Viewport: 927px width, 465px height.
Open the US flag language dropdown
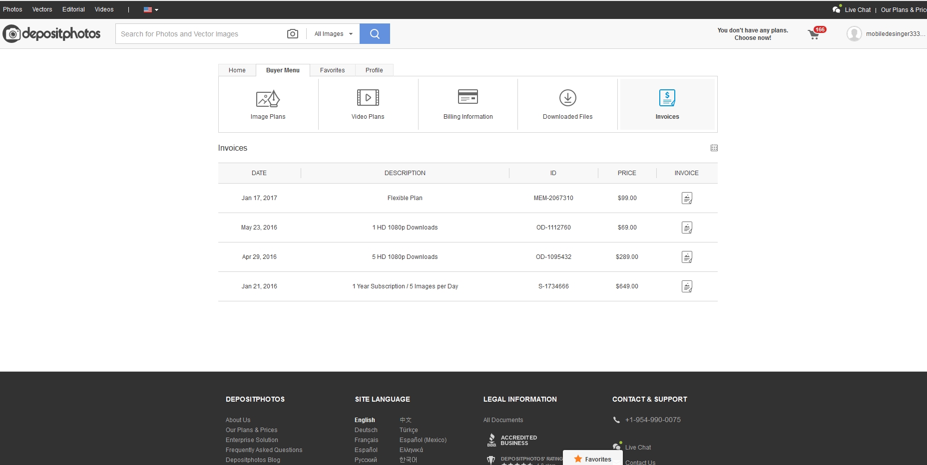pos(151,9)
